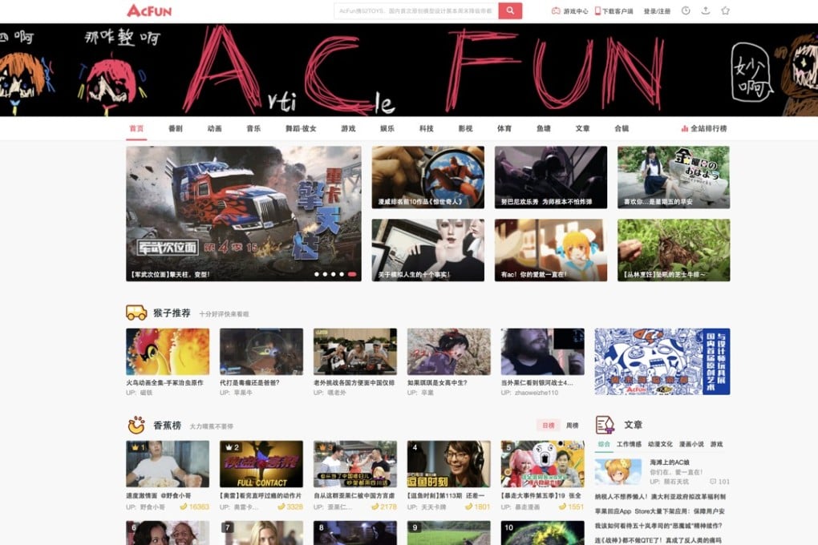Image resolution: width=818 pixels, height=545 pixels.
Task: Select the fourth carousel navigation dot
Action: 342,274
